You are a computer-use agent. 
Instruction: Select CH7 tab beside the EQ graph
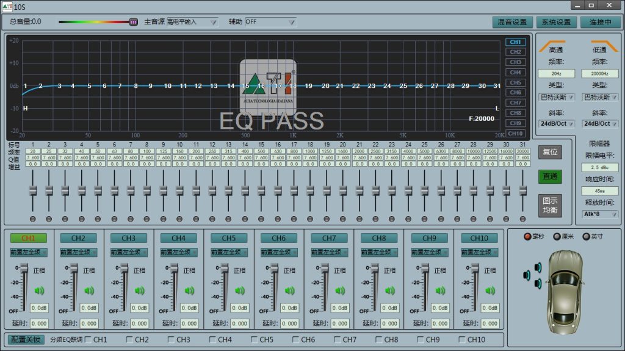[x=515, y=103]
